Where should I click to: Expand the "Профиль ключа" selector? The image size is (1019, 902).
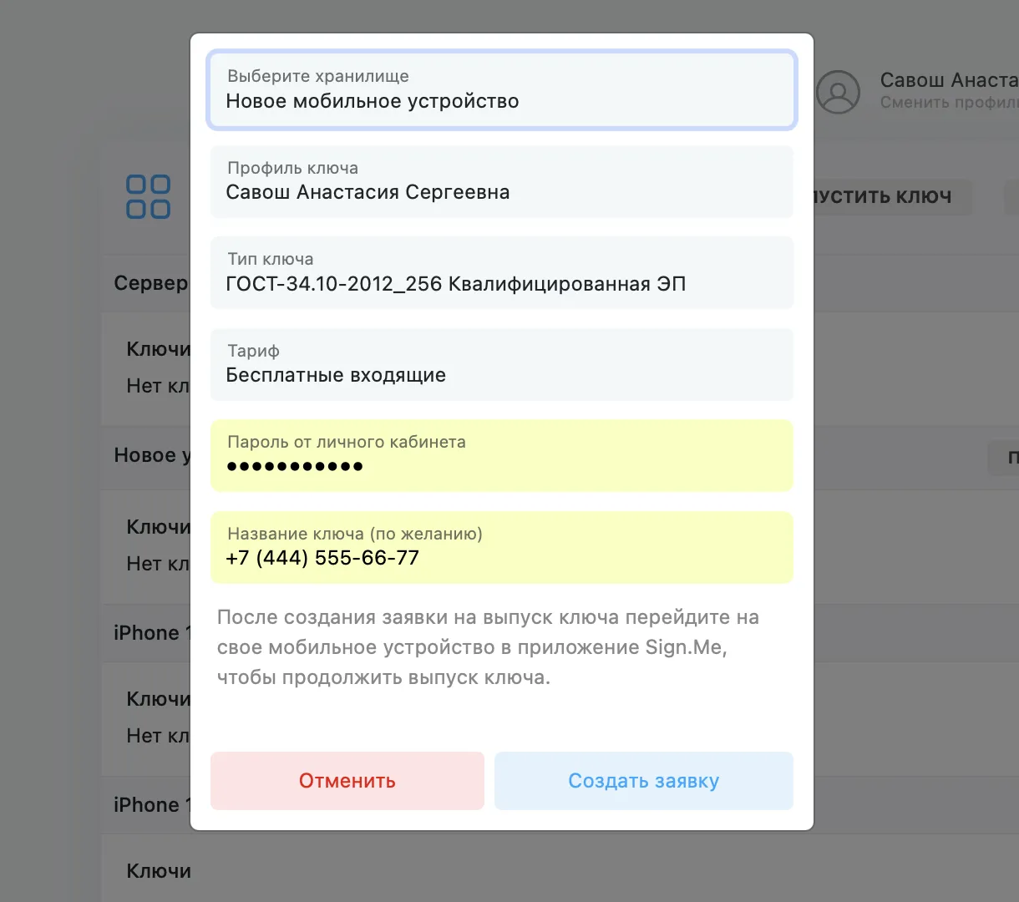(501, 182)
